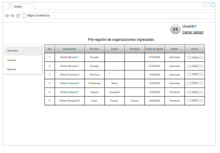This screenshot has height=153, width=220.
Task: Click Autorizado status for Partido Nacional 1
Action: pyautogui.click(x=175, y=57)
